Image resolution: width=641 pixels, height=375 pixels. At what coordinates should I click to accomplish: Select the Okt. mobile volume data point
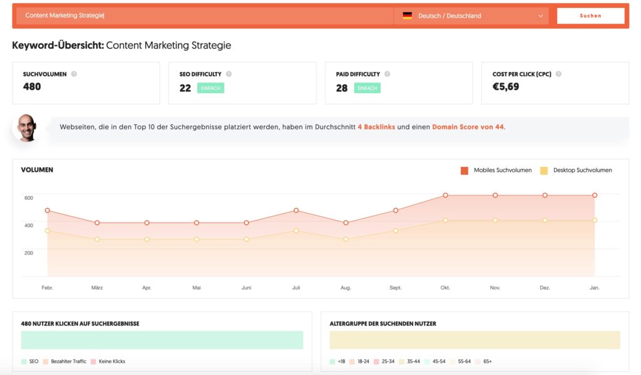445,196
